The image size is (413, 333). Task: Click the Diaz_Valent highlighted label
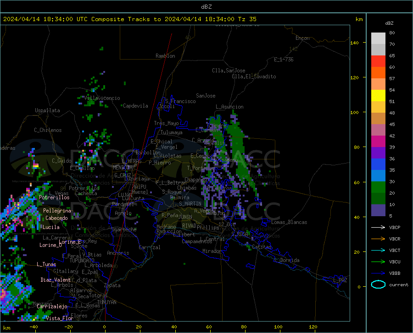(56, 280)
